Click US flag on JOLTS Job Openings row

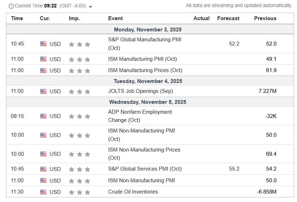tap(43, 91)
